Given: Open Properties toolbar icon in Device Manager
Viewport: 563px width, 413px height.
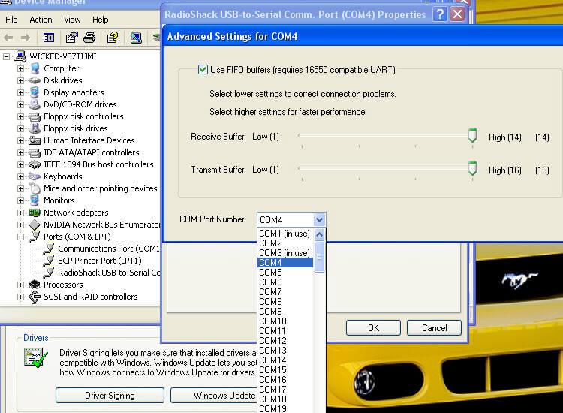Looking at the screenshot, I should pos(72,38).
